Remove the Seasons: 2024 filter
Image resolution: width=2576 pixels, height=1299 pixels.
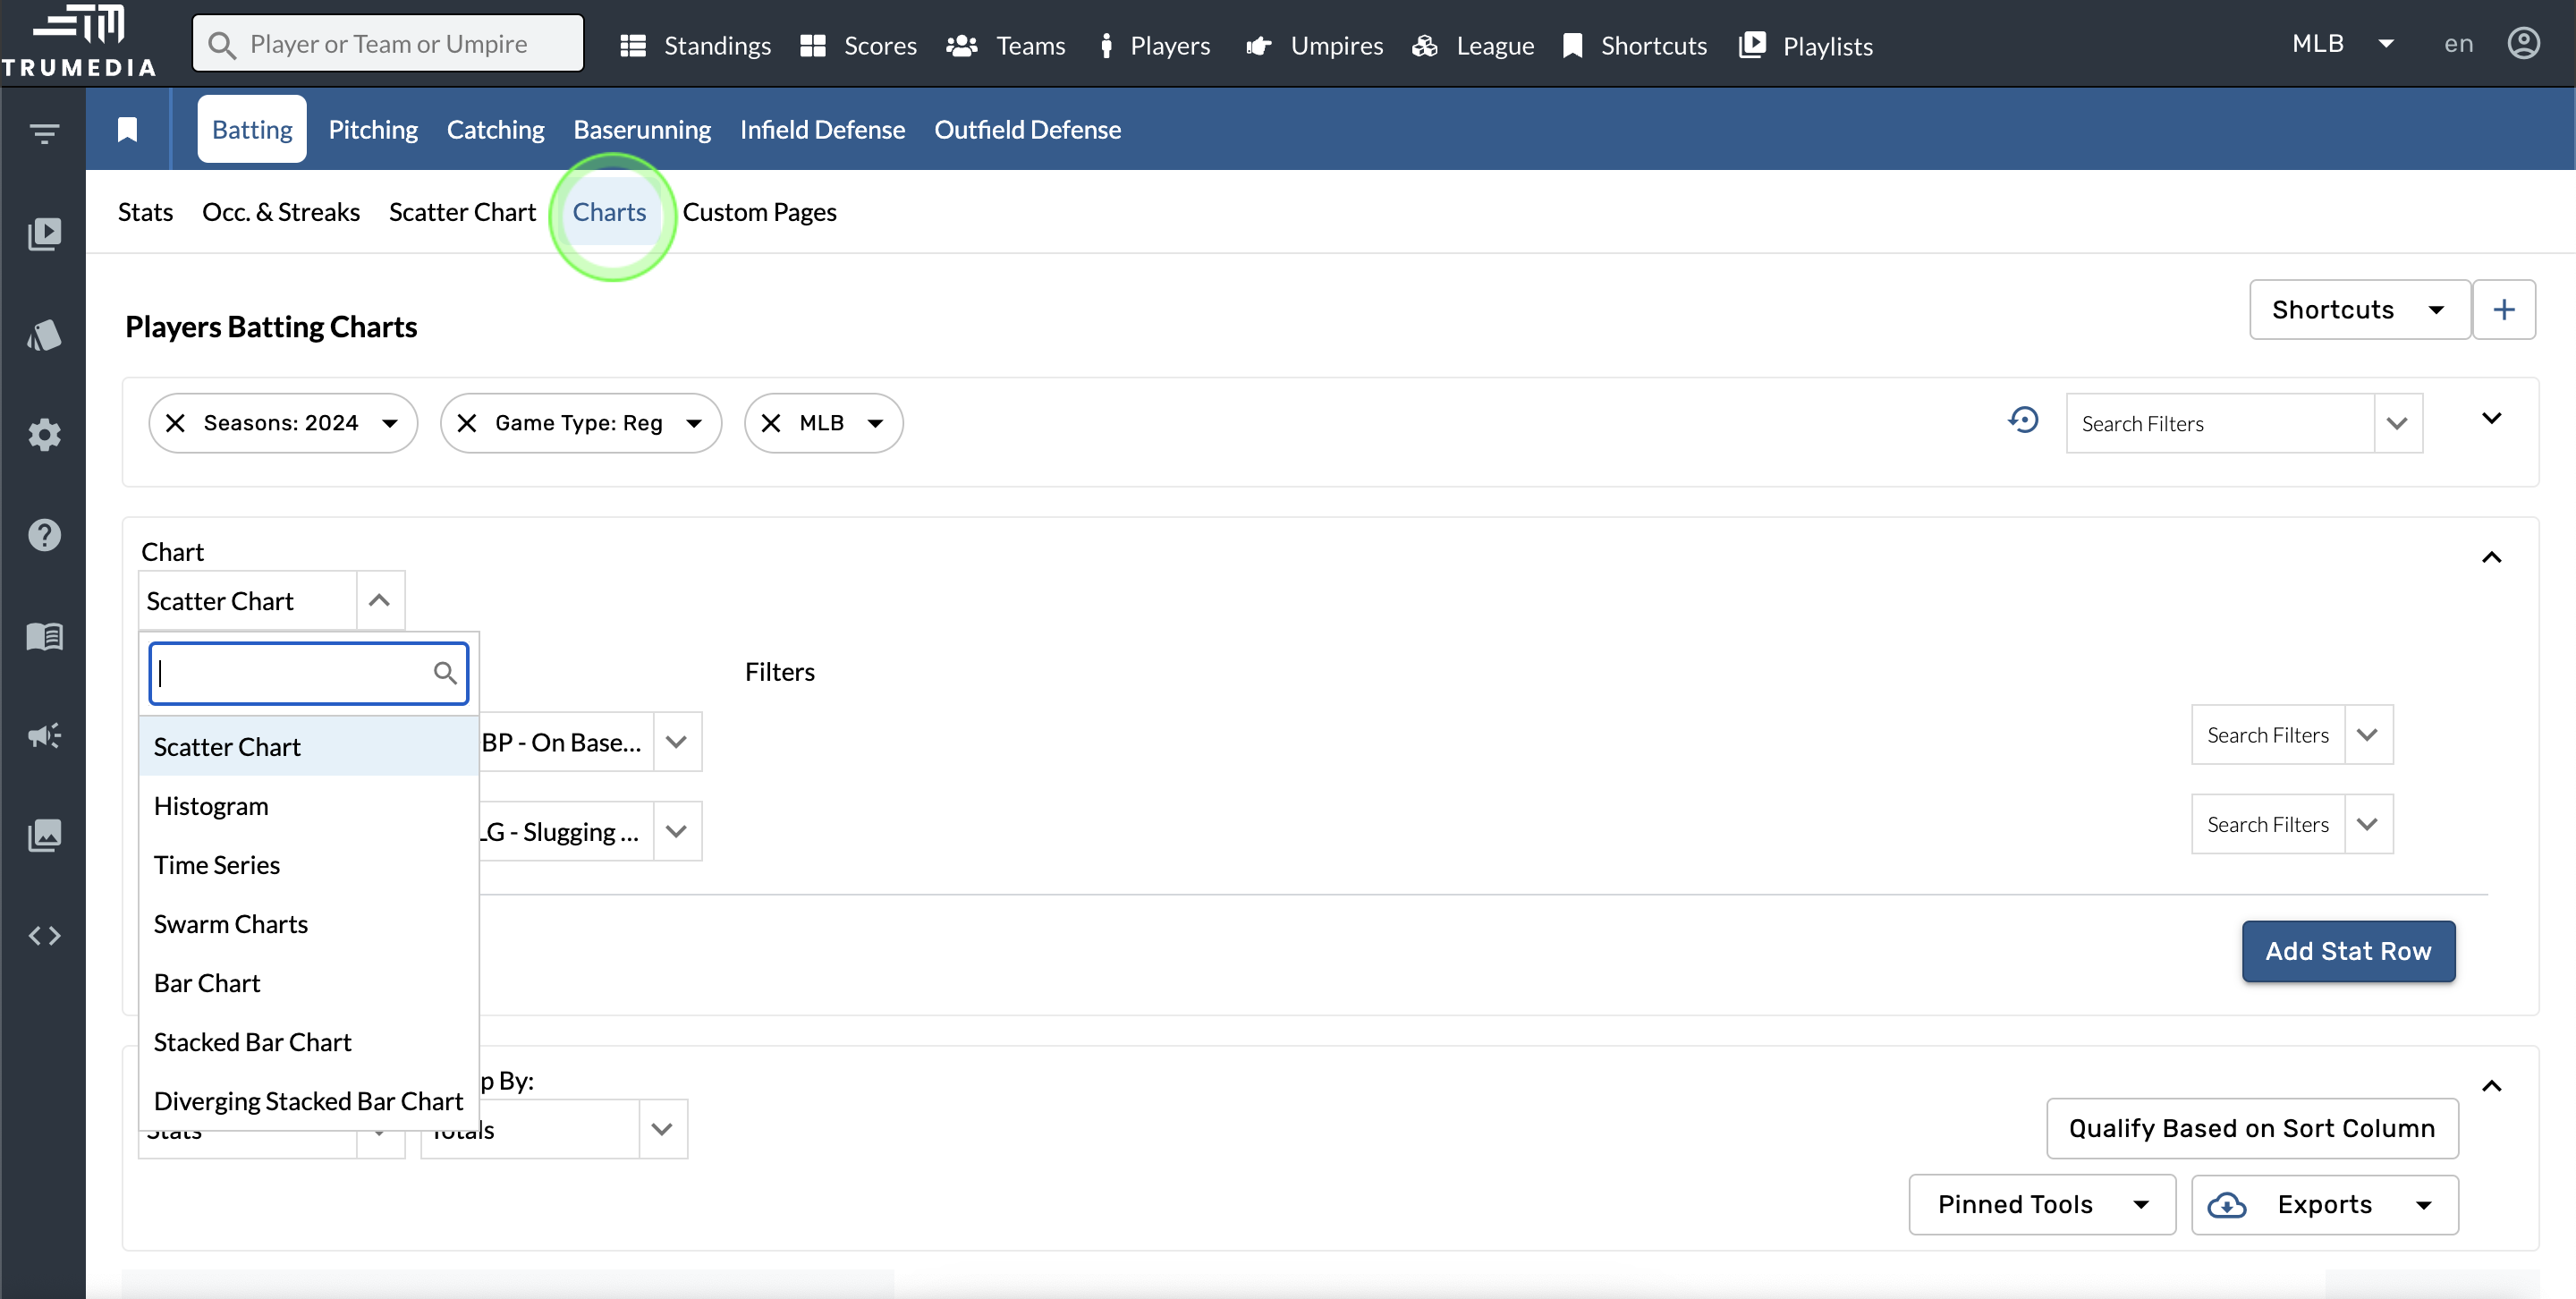pos(176,423)
